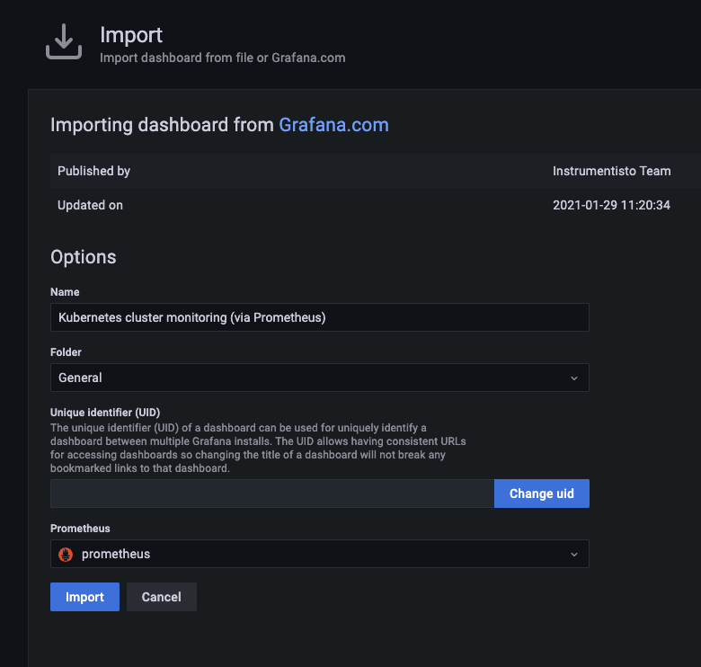The image size is (701, 667).
Task: Click 'Import dashboard from file or Grafana.com' subtitle
Action: click(x=223, y=58)
